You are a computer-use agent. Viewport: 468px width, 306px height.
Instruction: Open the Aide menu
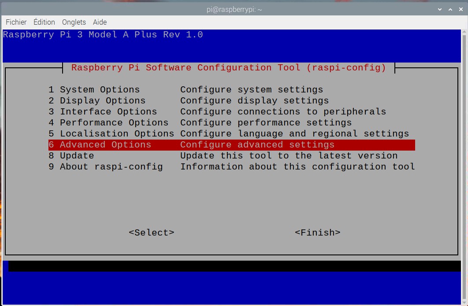coord(100,22)
